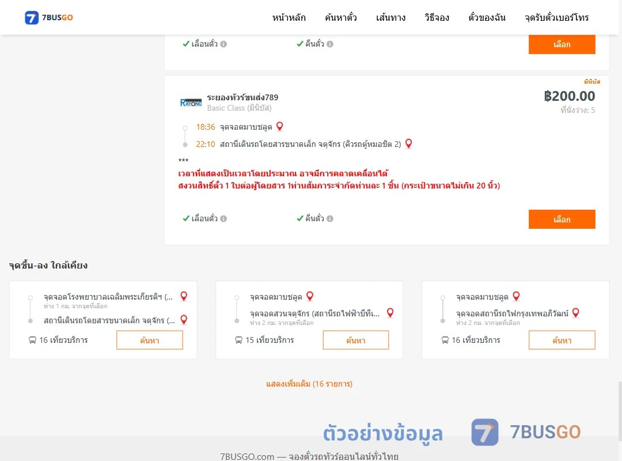The image size is (622, 461).
Task: Click the page vertical scrollbar
Action: [620, 411]
